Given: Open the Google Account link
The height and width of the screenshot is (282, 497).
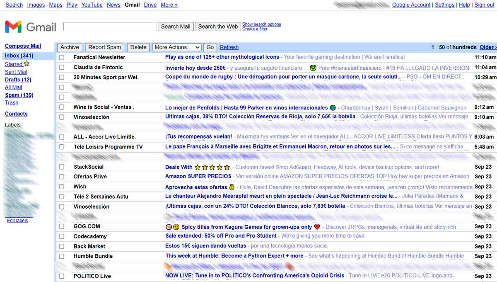Looking at the screenshot, I should coord(411,5).
